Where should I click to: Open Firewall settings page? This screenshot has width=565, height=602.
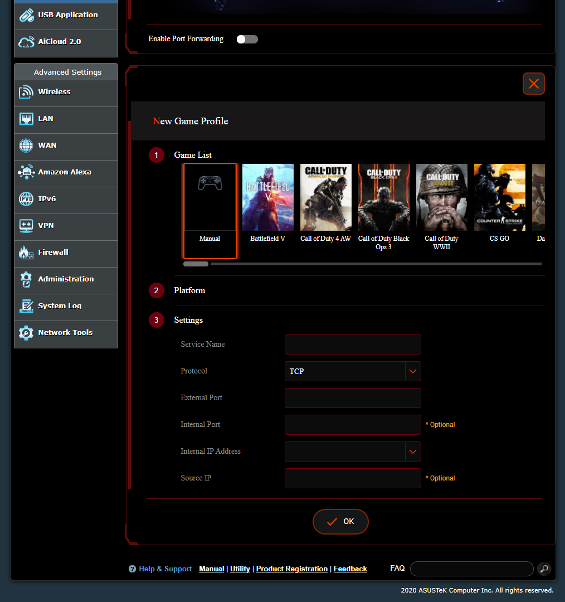pyautogui.click(x=66, y=254)
